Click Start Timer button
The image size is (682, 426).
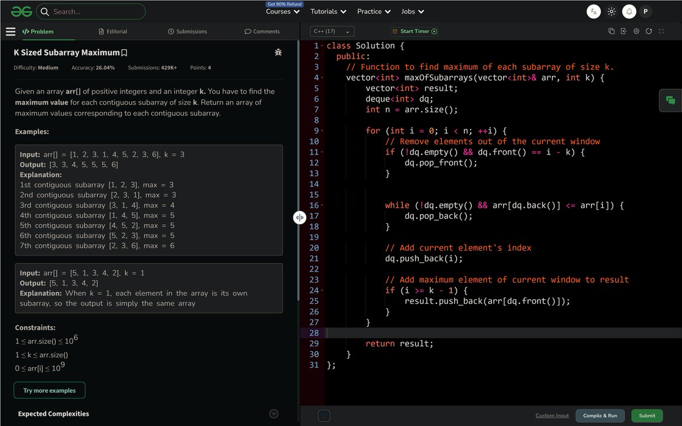pos(415,31)
